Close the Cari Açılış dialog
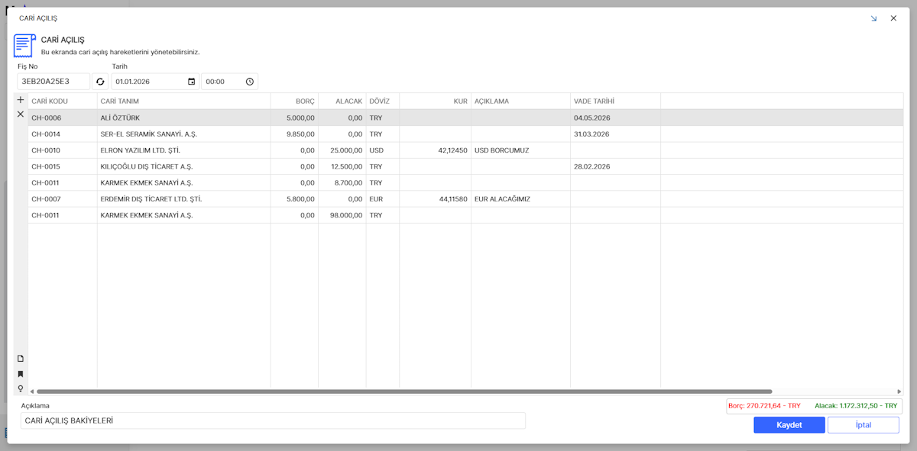 pos(893,18)
